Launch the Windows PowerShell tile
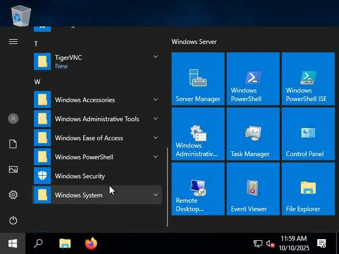 click(253, 79)
